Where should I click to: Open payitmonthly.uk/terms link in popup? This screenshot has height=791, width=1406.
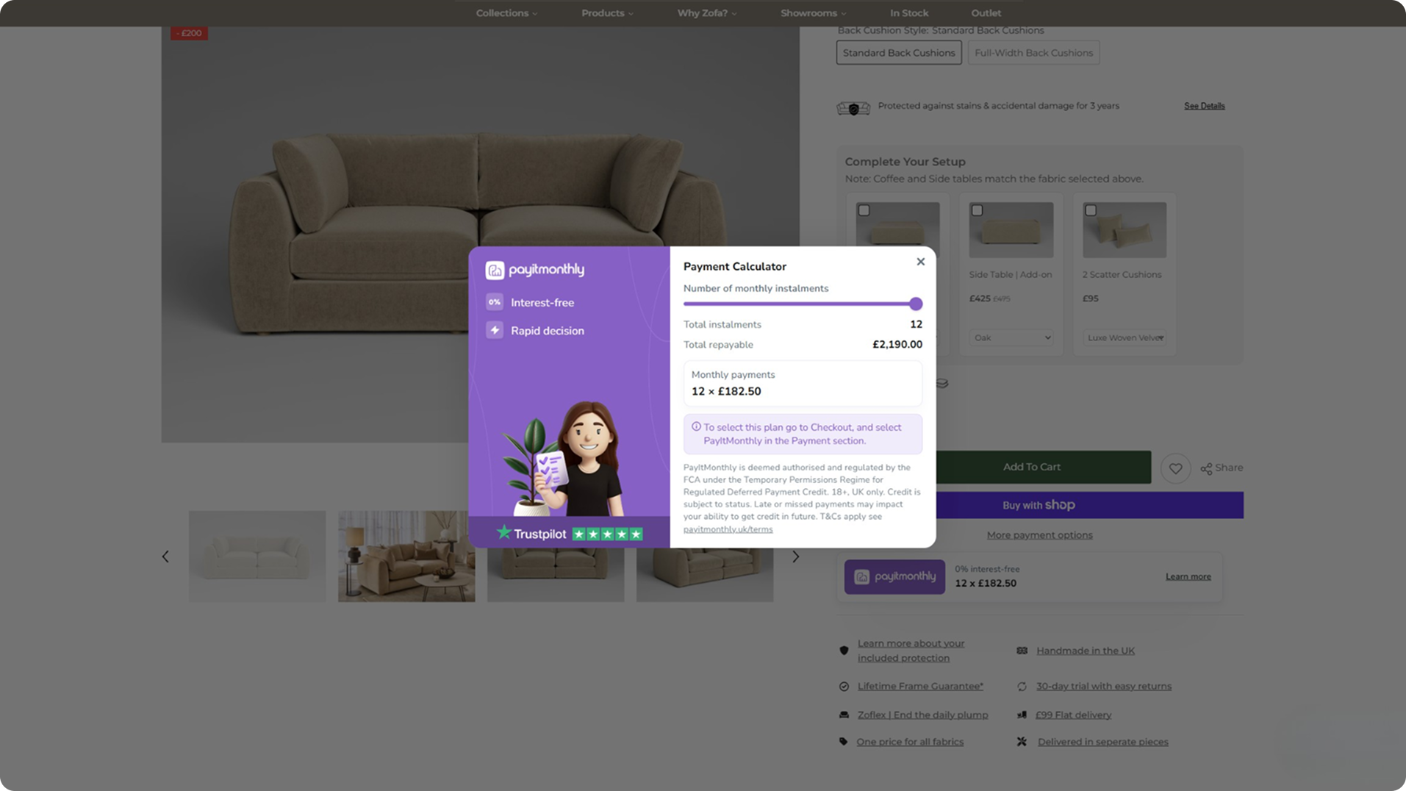pyautogui.click(x=728, y=529)
